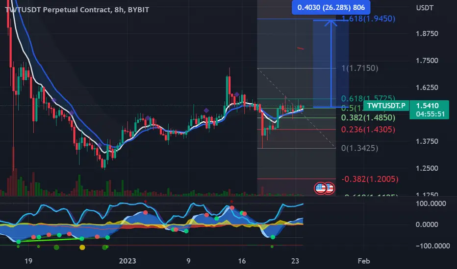Click the 0.0000 oscillator axis value
This screenshot has width=457, height=269.
pyautogui.click(x=428, y=224)
